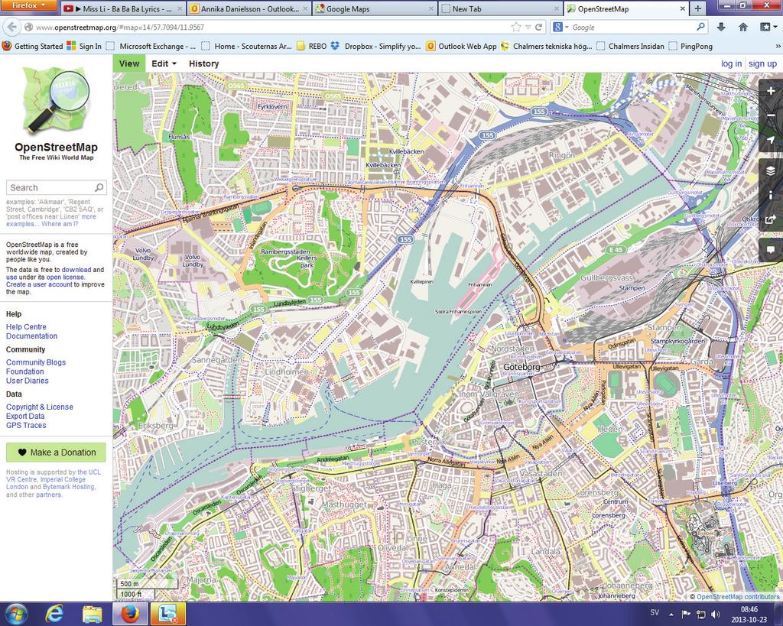Click the OpenStreetMap logo image

click(x=56, y=100)
